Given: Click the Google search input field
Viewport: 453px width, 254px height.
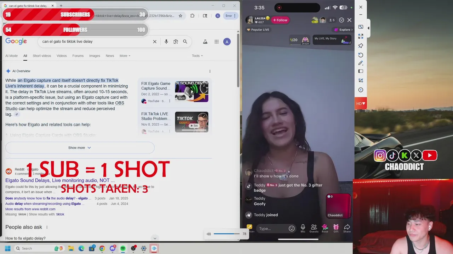Looking at the screenshot, I should click(x=96, y=42).
